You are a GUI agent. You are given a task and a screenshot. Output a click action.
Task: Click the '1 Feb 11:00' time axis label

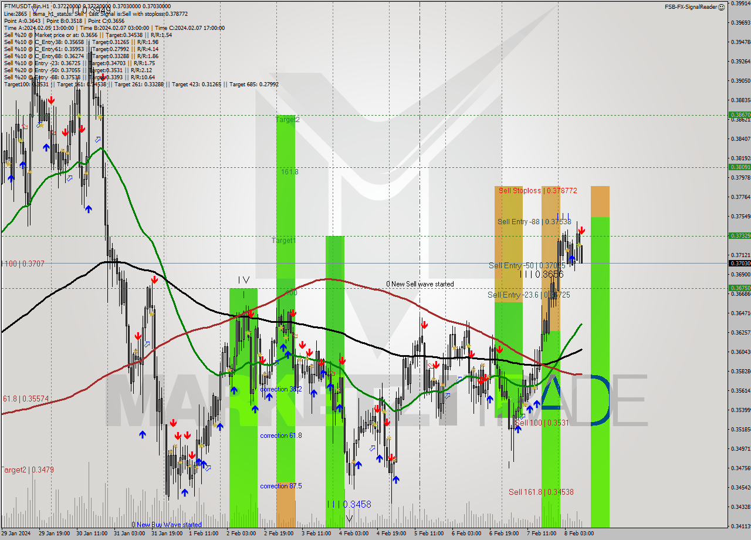click(x=204, y=534)
